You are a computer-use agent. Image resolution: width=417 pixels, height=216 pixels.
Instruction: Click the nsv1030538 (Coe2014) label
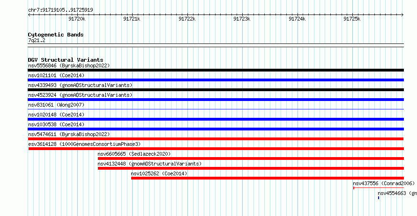tap(56, 124)
